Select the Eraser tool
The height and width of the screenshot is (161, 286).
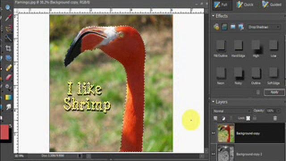(x=8, y=77)
